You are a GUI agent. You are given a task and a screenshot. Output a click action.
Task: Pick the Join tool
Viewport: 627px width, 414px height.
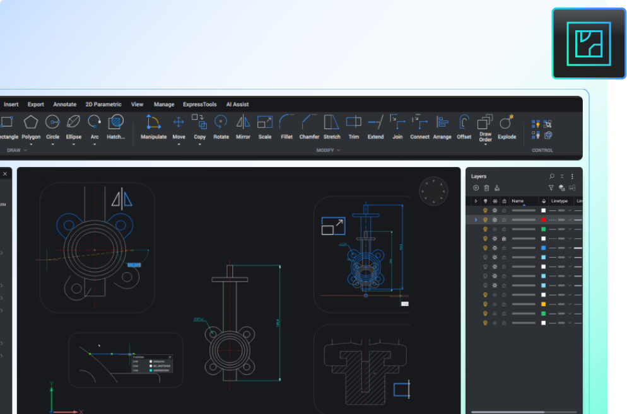397,127
